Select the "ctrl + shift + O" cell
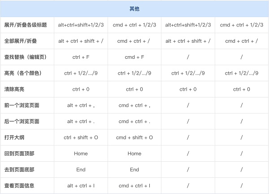This screenshot has width=269, height=194. [x=81, y=137]
